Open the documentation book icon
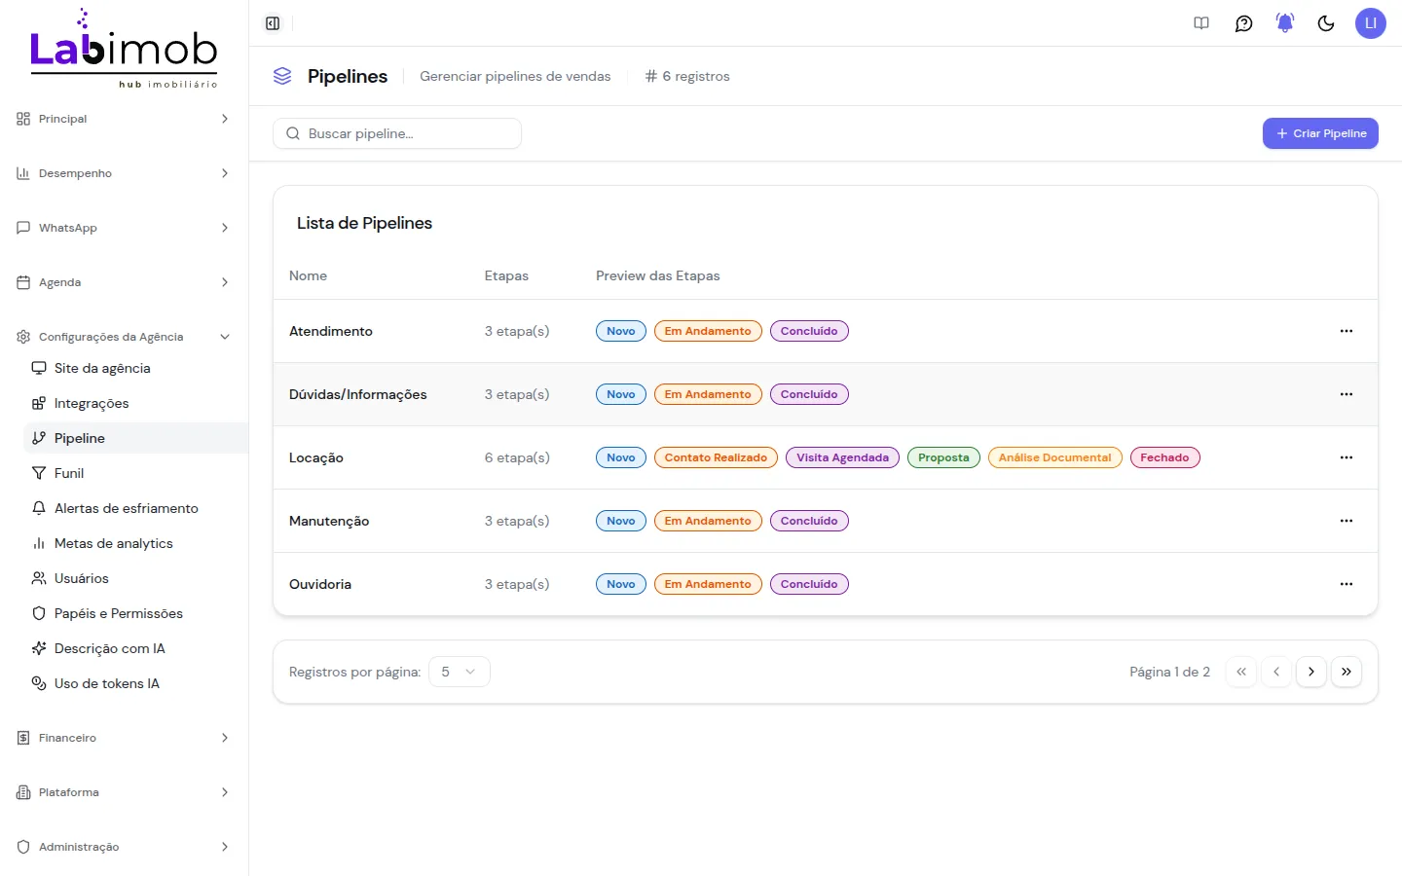 [1201, 23]
